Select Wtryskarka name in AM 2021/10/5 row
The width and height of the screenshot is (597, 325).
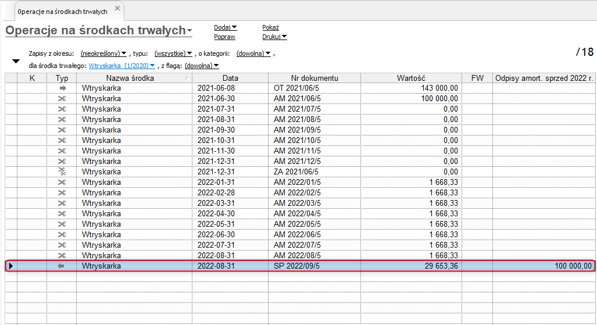[134, 141]
